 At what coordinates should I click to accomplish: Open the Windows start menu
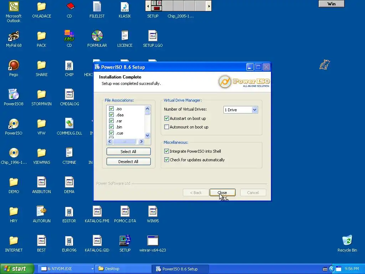[x=17, y=269]
